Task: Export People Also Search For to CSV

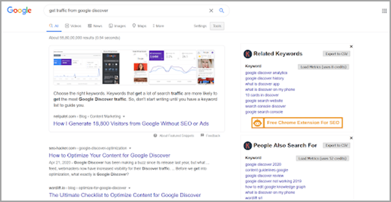Action: pyautogui.click(x=336, y=146)
